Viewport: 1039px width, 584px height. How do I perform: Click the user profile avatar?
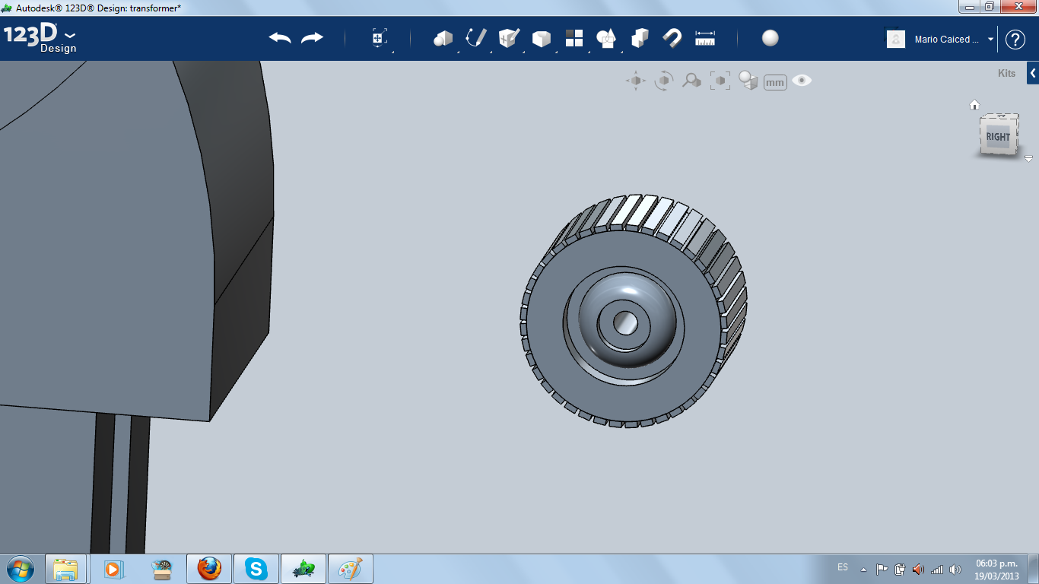coord(896,39)
